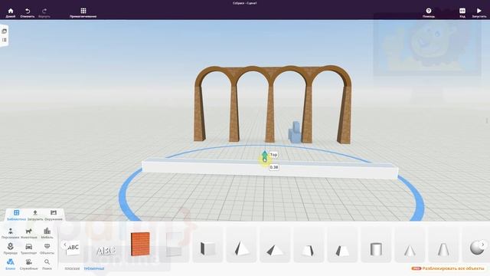
Task: Pick the cylinder block
Action: point(376,249)
